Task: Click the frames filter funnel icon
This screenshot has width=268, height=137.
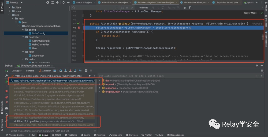Action: [90, 76]
